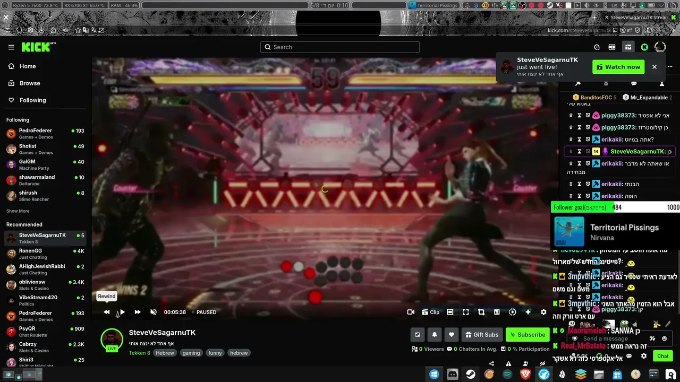
Task: Open the HDK icon in top bar
Action: click(x=612, y=47)
